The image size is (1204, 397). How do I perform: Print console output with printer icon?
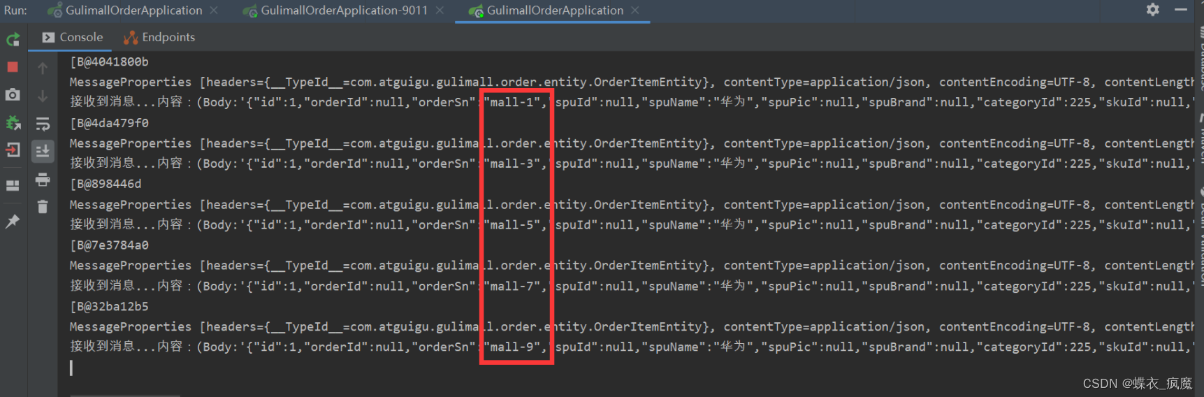(x=43, y=180)
